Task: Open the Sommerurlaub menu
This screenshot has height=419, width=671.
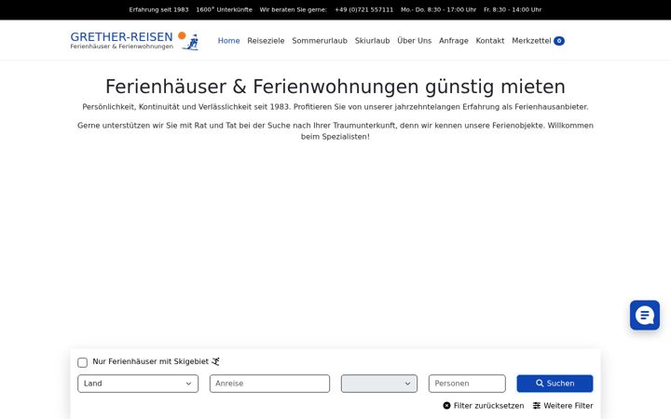Action: [320, 41]
